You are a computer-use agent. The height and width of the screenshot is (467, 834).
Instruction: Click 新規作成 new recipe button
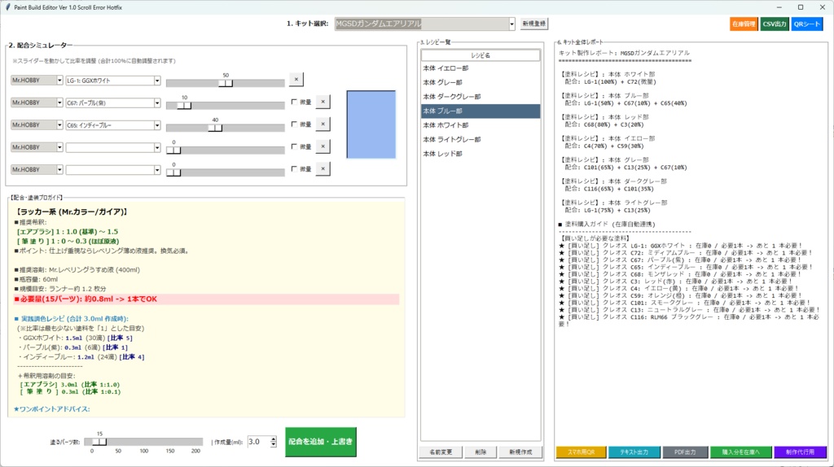[x=520, y=452]
